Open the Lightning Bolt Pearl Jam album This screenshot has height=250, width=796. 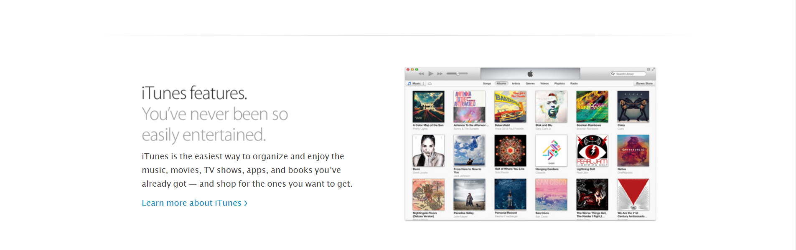pyautogui.click(x=592, y=150)
